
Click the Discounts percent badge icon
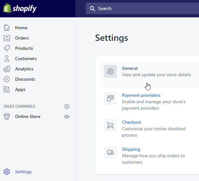coord(7,79)
